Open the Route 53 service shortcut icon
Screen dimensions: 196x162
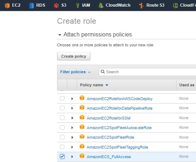tap(141, 6)
